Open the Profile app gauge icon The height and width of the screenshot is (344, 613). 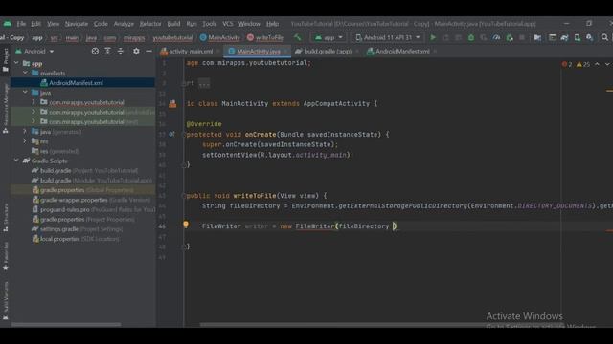tap(496, 37)
